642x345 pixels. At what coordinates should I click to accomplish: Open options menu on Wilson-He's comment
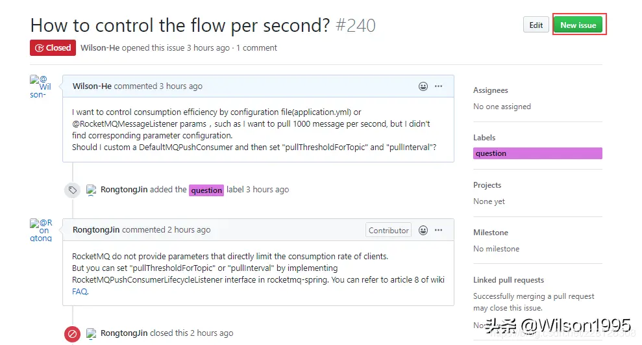pyautogui.click(x=439, y=86)
